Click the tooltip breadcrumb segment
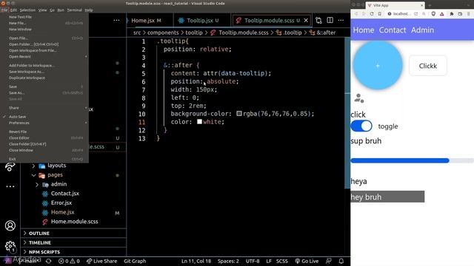The height and width of the screenshot is (266, 474). (194, 33)
